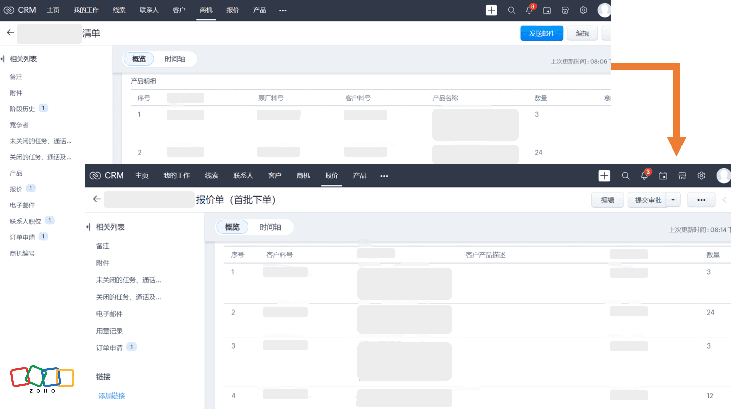Go to previous record chevron on quote page

(x=724, y=200)
